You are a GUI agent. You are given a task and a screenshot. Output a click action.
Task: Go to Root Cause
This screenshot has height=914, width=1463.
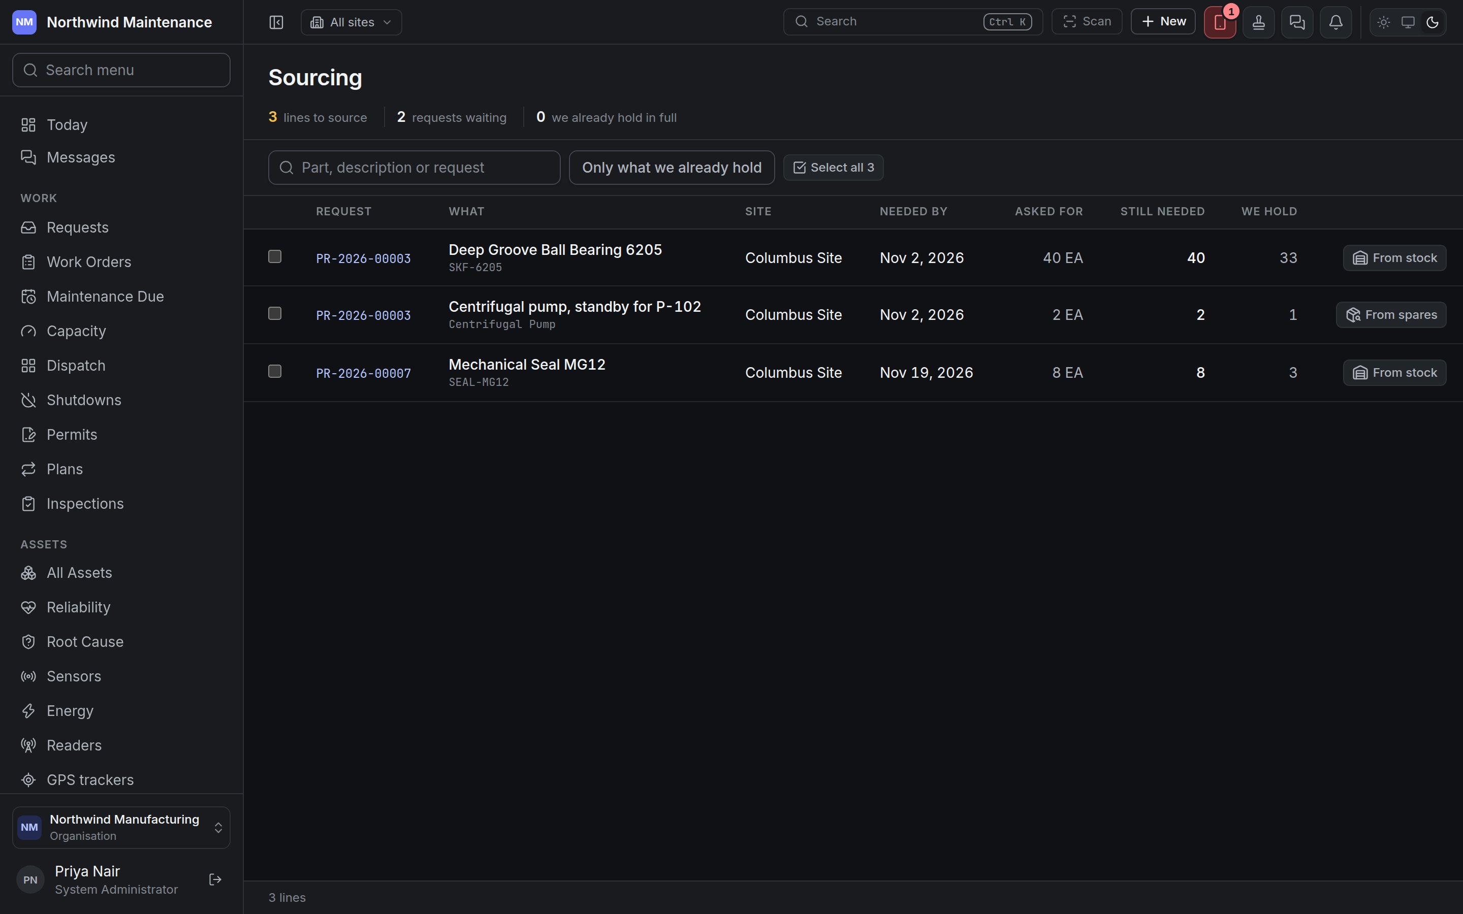click(x=121, y=642)
